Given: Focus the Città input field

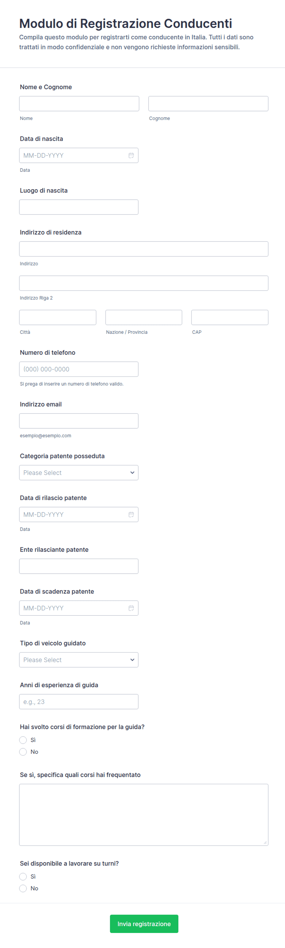Looking at the screenshot, I should pos(58,317).
